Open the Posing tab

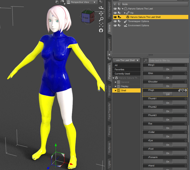coord(110,131)
